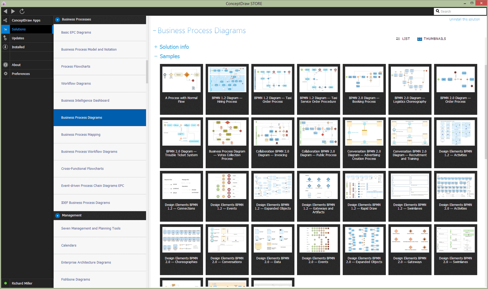Click the back navigation arrow
The width and height of the screenshot is (488, 289).
point(5,11)
